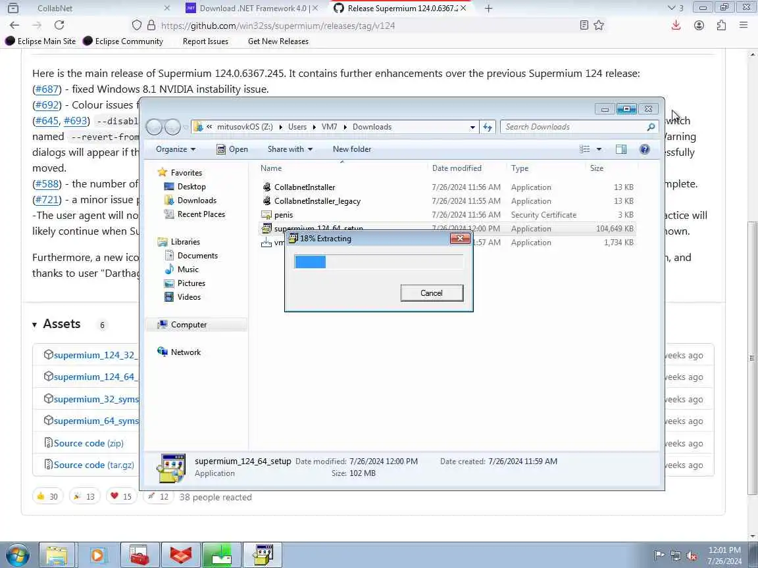
Task: Open Source code (tar.gz) link
Action: pyautogui.click(x=94, y=465)
